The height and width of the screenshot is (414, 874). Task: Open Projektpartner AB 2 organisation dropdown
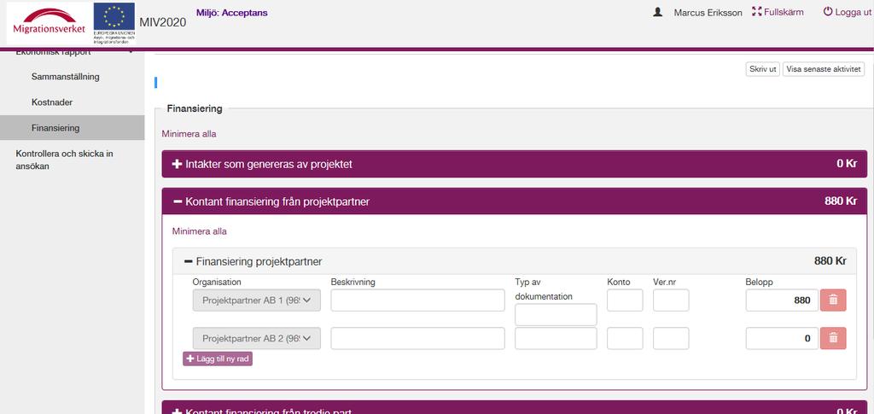tap(256, 338)
